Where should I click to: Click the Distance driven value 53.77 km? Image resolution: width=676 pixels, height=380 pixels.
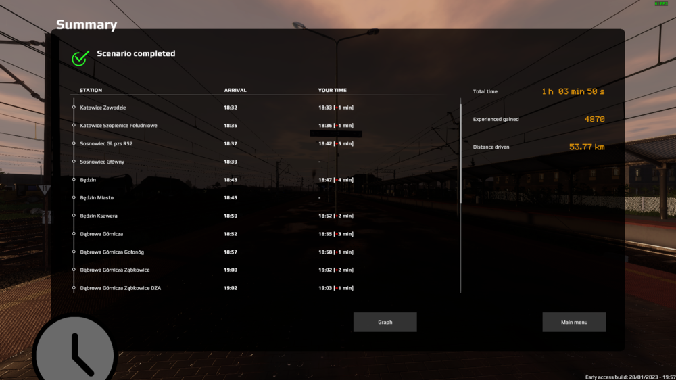click(587, 147)
